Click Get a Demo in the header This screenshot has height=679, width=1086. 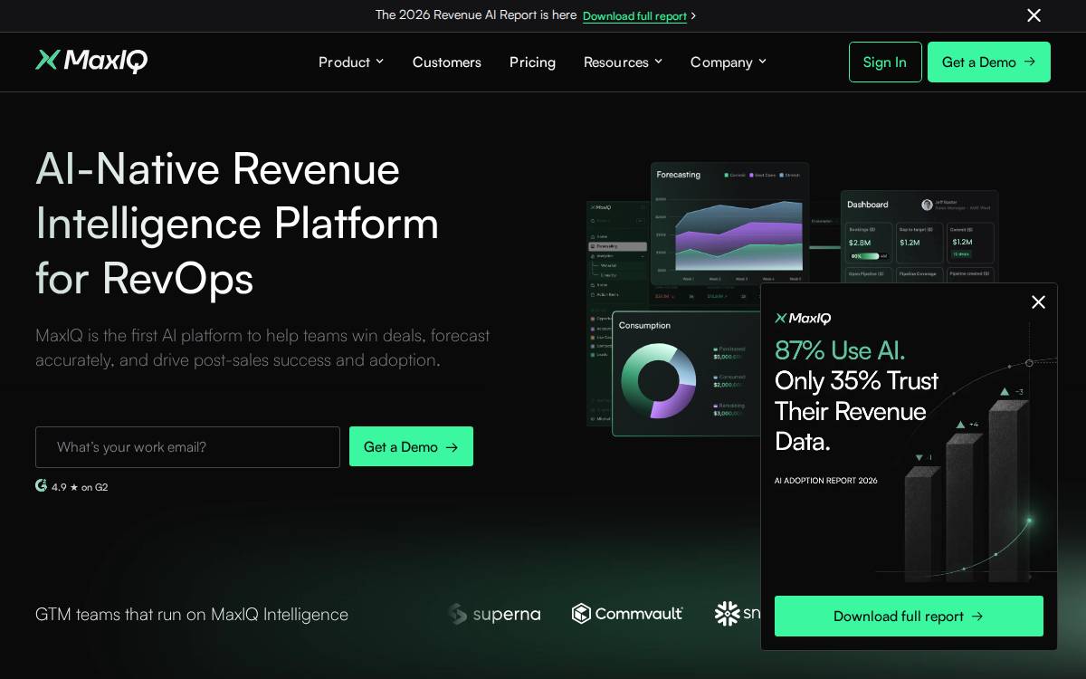pyautogui.click(x=989, y=62)
